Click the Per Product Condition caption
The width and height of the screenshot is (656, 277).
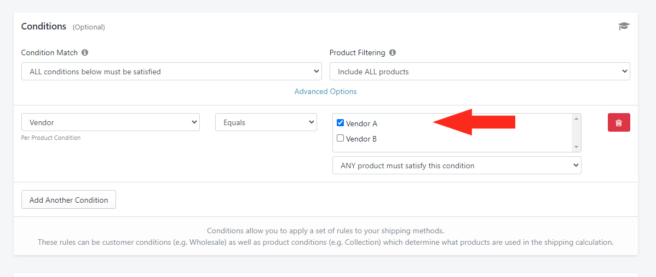[50, 138]
